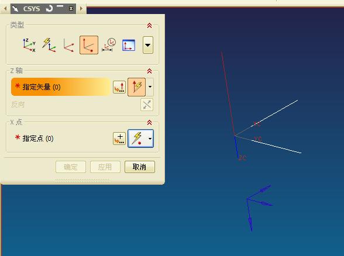Close the CSYS dialog with X
344x256 pixels.
coord(71,9)
